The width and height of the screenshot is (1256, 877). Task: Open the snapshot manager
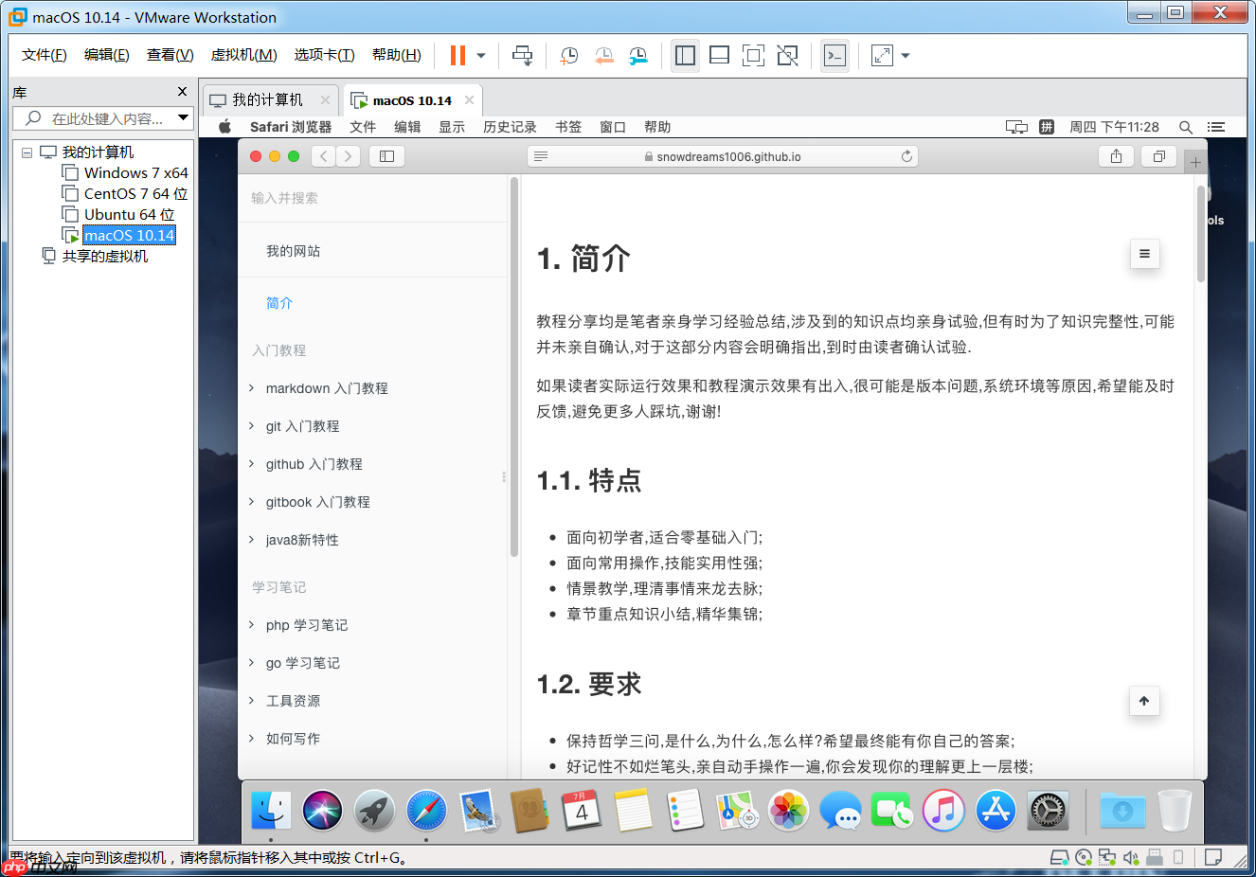point(638,55)
